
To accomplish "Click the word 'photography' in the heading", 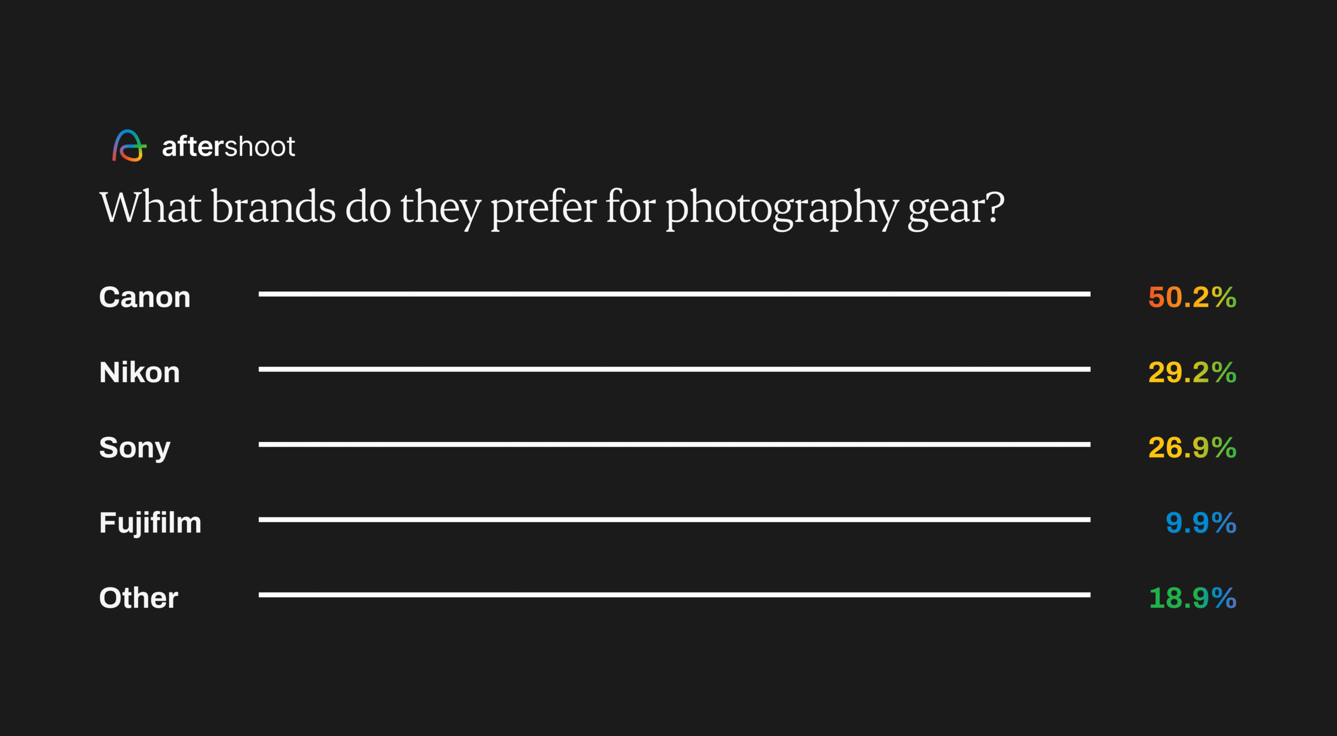I will 781,208.
